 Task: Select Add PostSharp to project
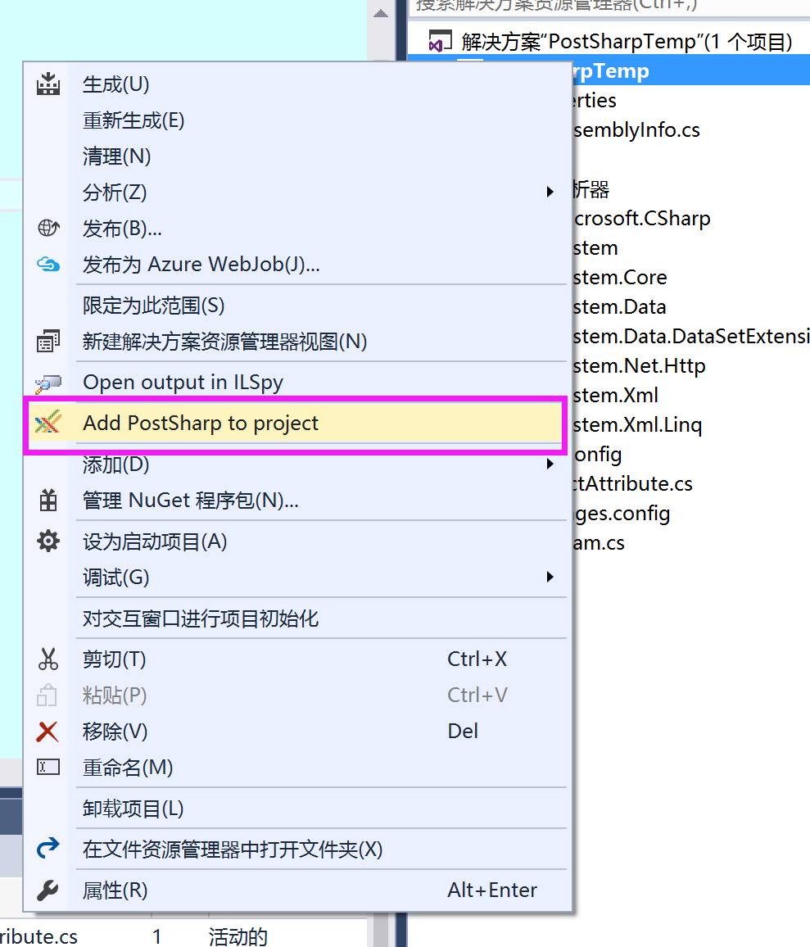point(201,423)
